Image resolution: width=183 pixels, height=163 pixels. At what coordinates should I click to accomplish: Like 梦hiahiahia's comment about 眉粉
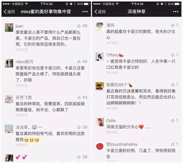173,144
